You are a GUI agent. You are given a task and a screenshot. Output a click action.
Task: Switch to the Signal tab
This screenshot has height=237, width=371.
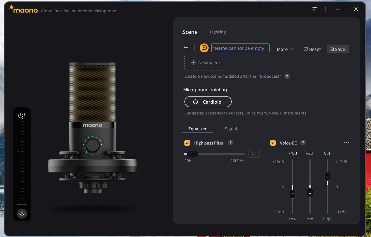[231, 129]
